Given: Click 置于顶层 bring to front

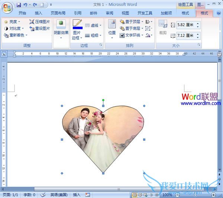Looking at the screenshot, I should coord(130,22).
